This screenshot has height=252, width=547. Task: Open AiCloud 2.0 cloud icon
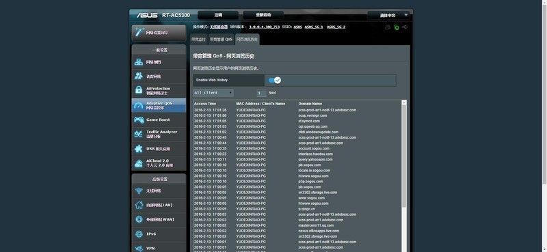(139, 163)
